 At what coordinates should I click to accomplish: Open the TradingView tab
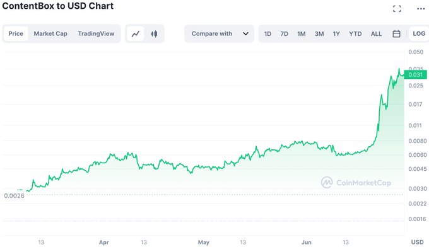(x=96, y=34)
